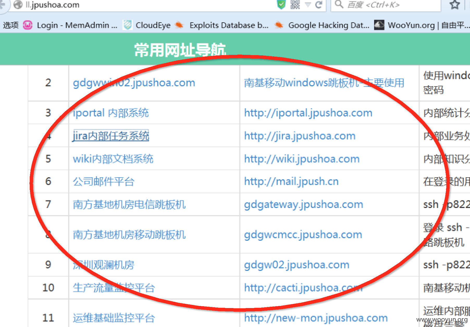Click the 南基移动 description cell in row 10
This screenshot has height=327, width=470.
point(445,287)
